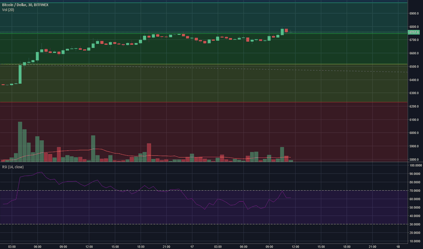Select the red horizontal line near 6230

[204, 102]
